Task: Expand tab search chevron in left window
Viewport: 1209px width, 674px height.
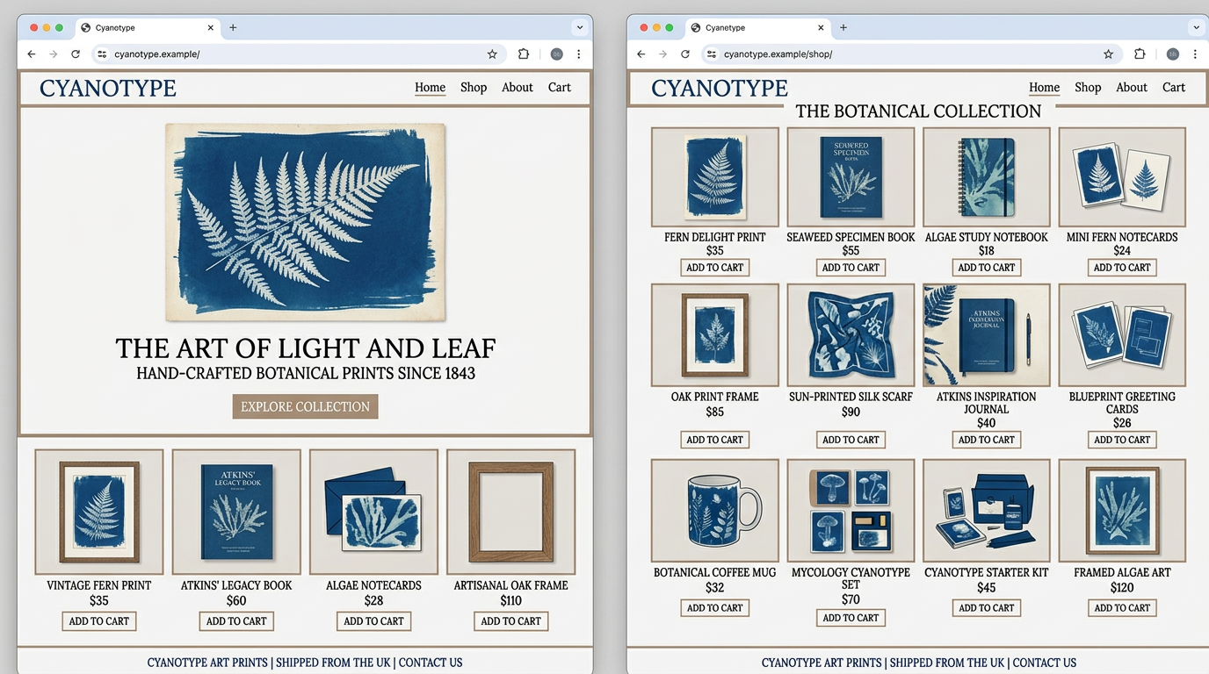Action: 579,27
